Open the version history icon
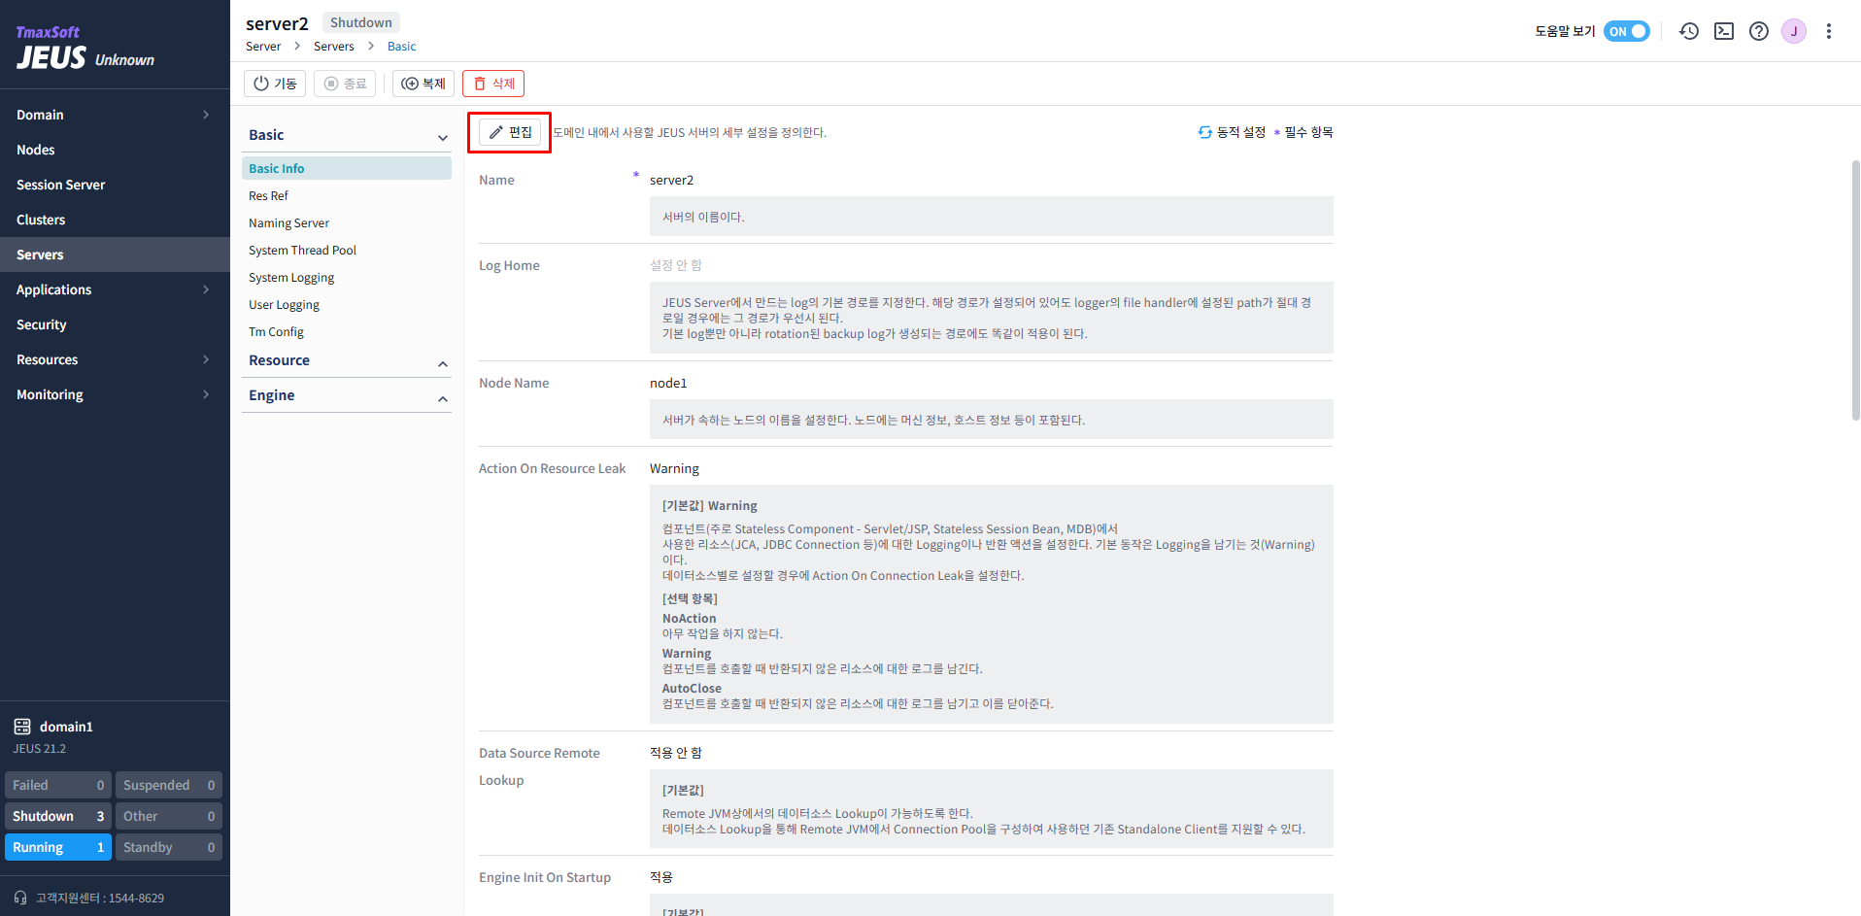 coord(1689,30)
